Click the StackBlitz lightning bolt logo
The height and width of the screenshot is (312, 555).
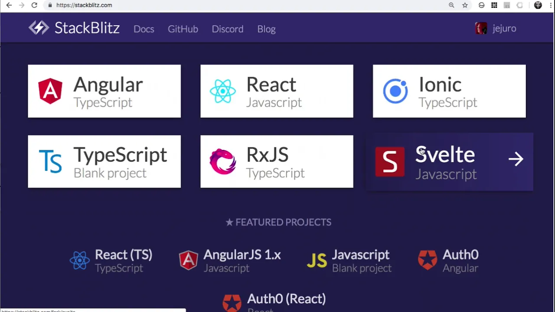pos(39,28)
